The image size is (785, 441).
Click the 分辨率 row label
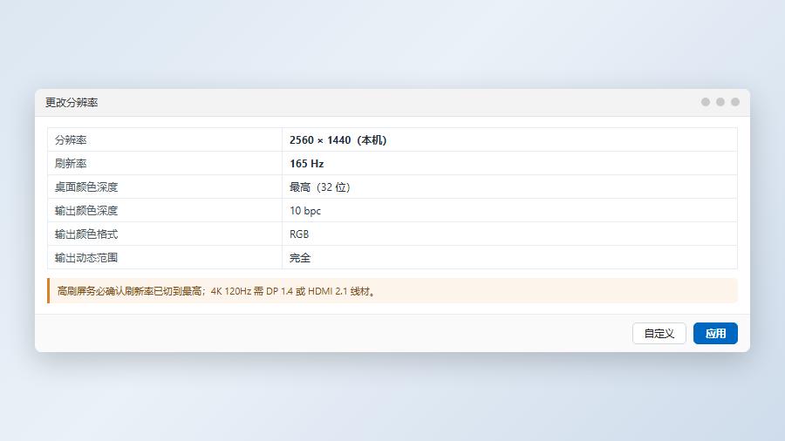(71, 140)
